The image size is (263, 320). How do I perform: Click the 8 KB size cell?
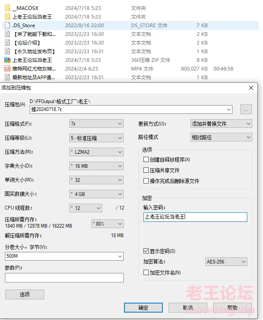[202, 60]
